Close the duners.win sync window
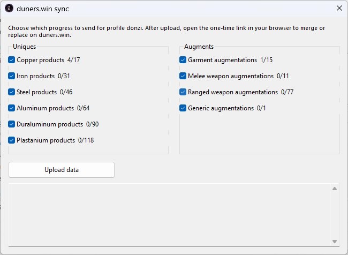This screenshot has width=348, height=255. (x=339, y=8)
